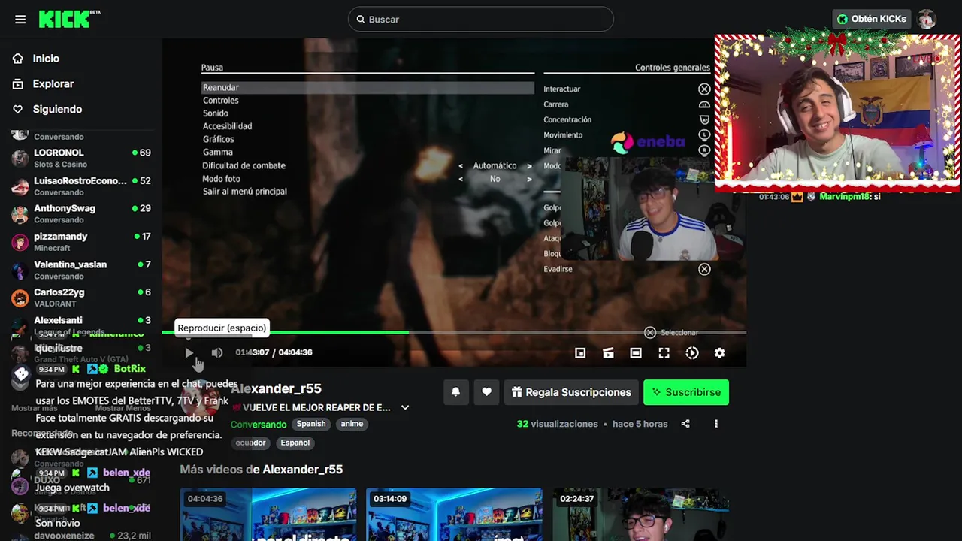The width and height of the screenshot is (962, 541).
Task: Select the Español tag
Action: pos(295,443)
